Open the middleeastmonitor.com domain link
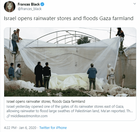The width and height of the screenshot is (140, 132). (29, 116)
